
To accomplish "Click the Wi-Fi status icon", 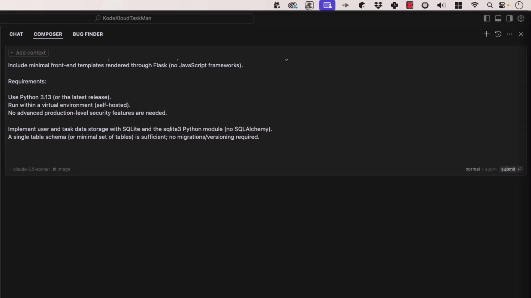I will click(475, 5).
